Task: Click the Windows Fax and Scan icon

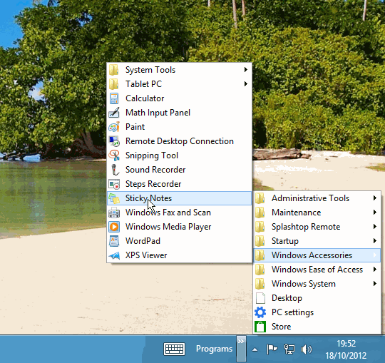Action: point(114,213)
